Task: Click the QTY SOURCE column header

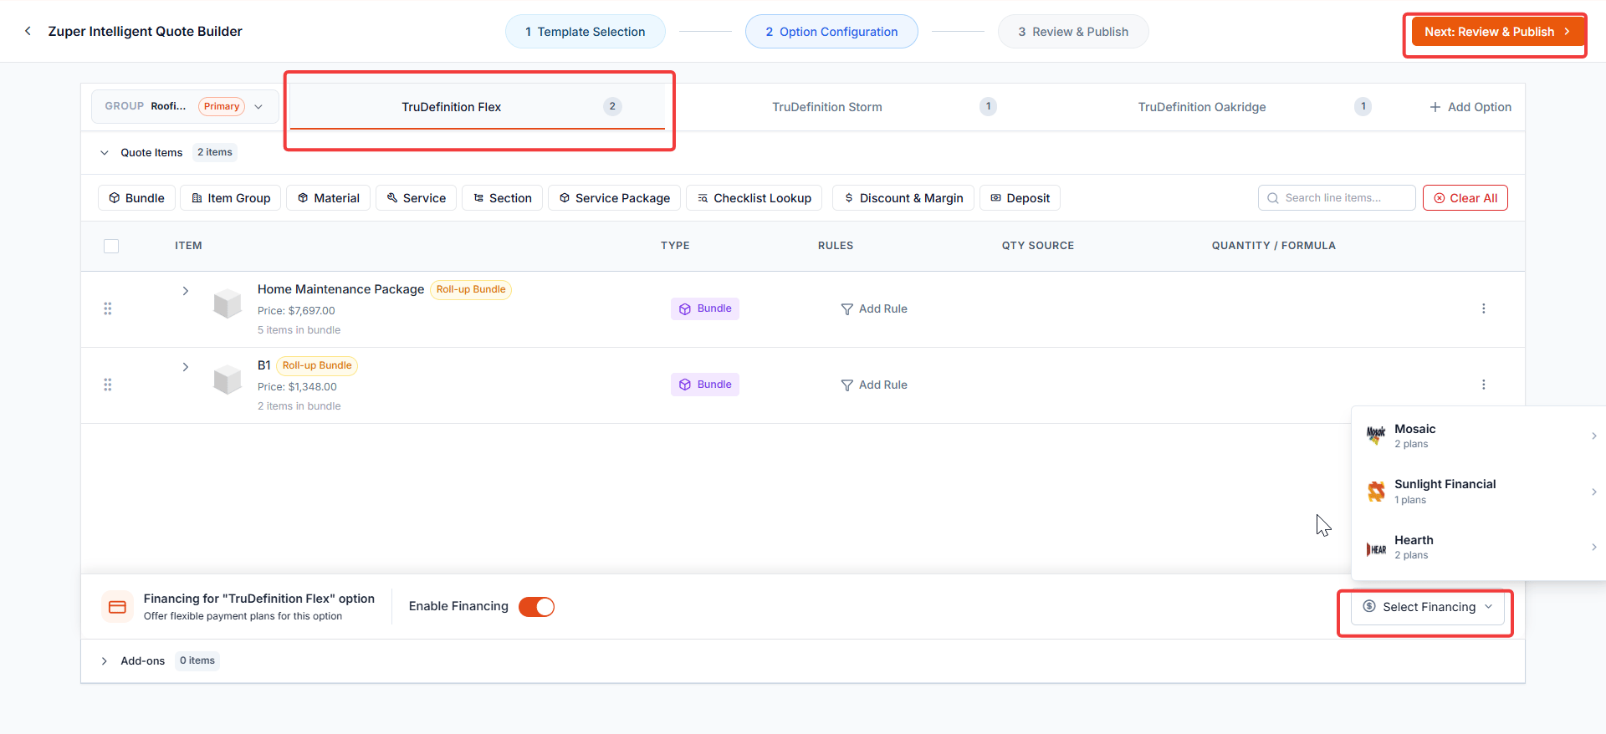Action: (1038, 246)
